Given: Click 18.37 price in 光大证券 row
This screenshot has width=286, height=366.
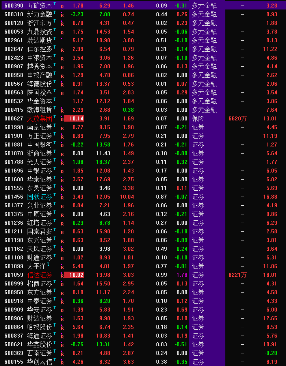Looking at the screenshot, I should point(103,162).
